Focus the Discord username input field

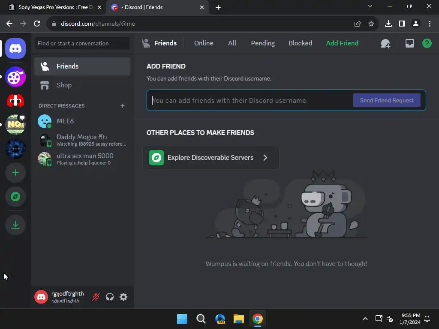pos(249,100)
